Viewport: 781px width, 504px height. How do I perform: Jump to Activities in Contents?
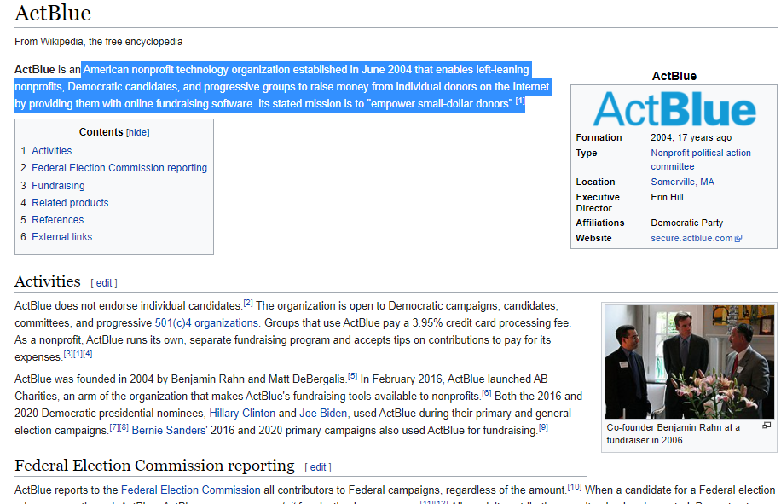point(52,150)
